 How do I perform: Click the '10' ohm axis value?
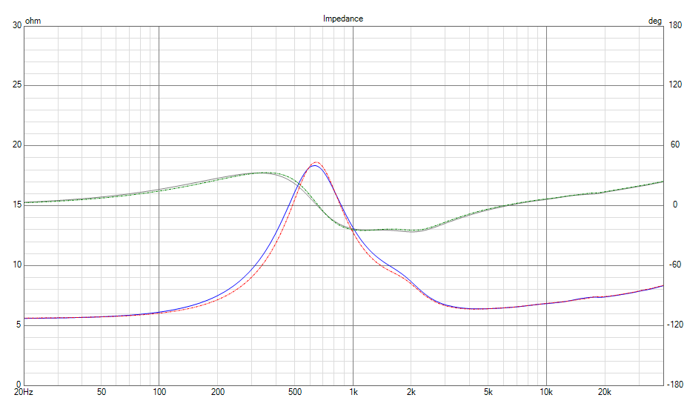pyautogui.click(x=17, y=265)
